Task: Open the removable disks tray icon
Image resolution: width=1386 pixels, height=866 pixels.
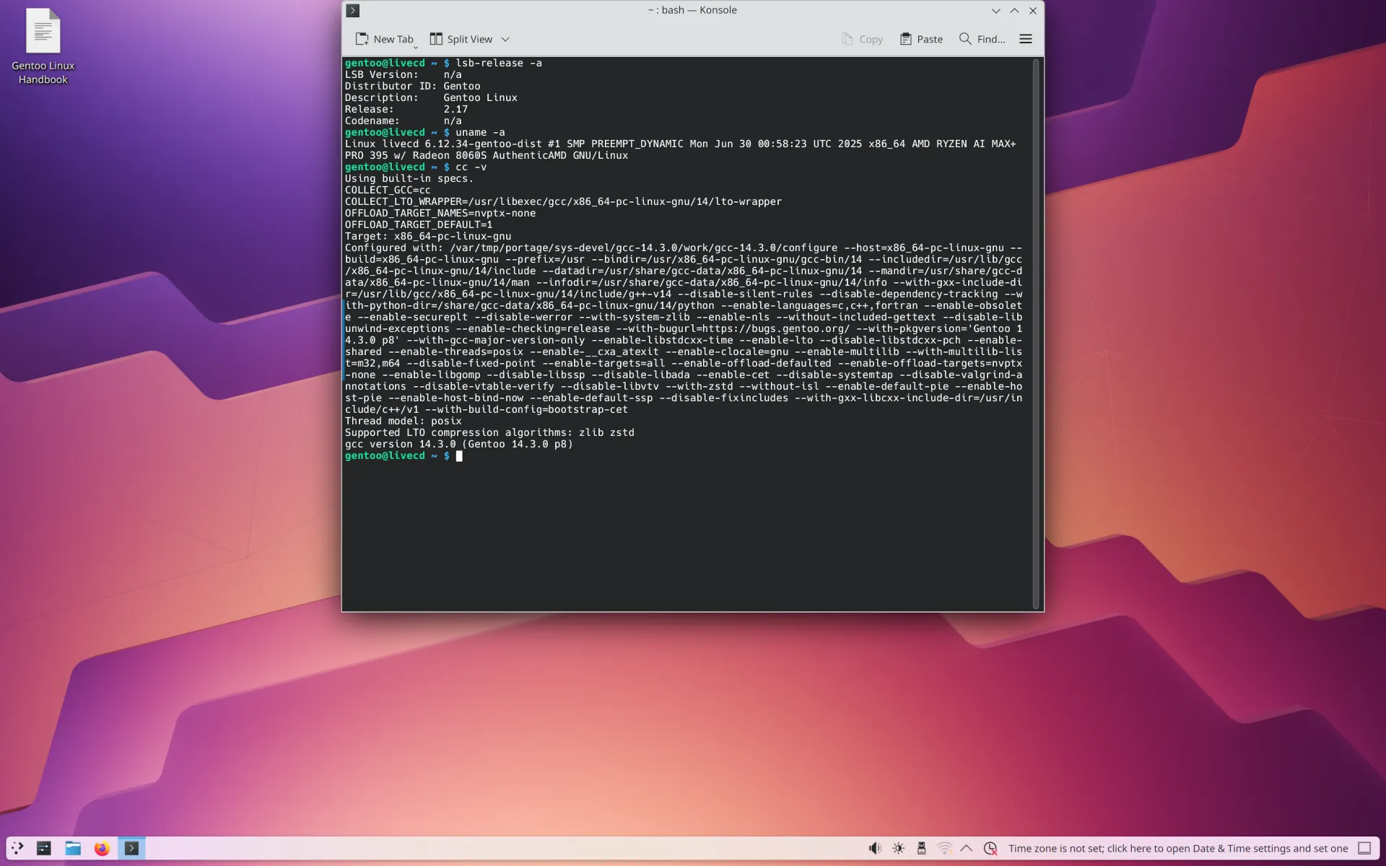Action: (x=921, y=848)
